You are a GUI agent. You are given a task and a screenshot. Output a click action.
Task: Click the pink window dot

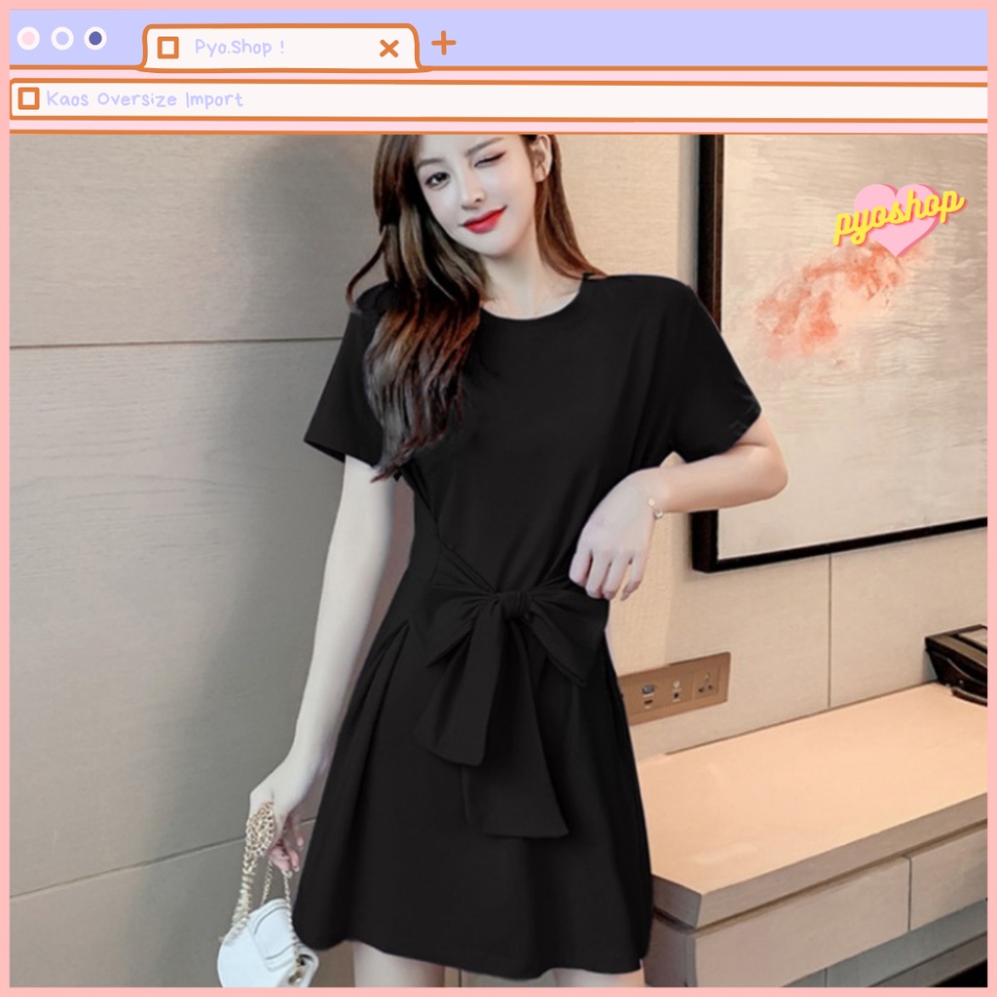pyautogui.click(x=28, y=39)
